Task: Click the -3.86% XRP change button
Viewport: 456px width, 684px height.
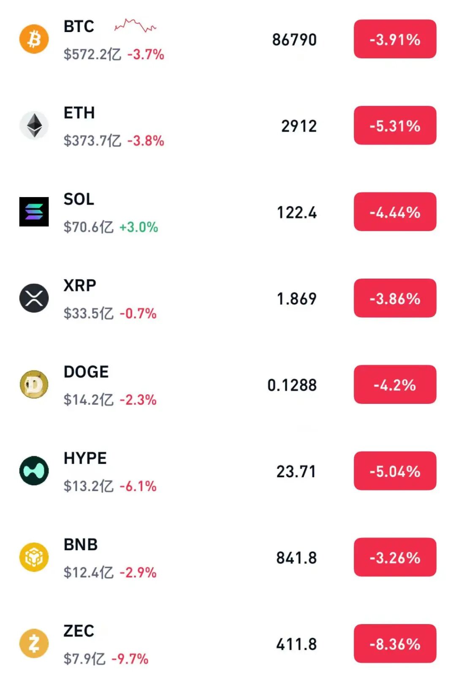Action: pyautogui.click(x=395, y=298)
